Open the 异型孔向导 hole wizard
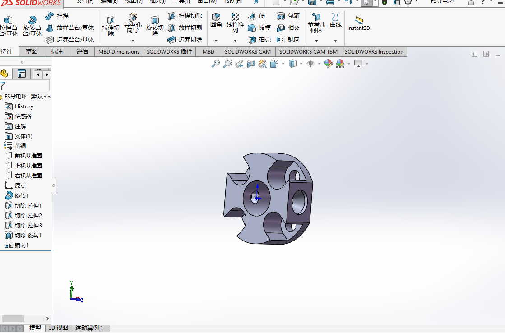 133,24
